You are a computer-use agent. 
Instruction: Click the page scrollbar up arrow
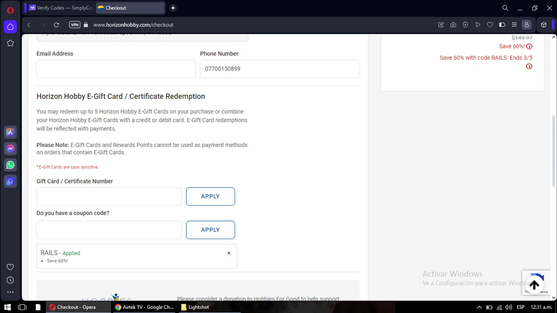tap(554, 37)
